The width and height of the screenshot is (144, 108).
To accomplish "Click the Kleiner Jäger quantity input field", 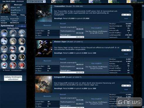I will (x=126, y=50).
